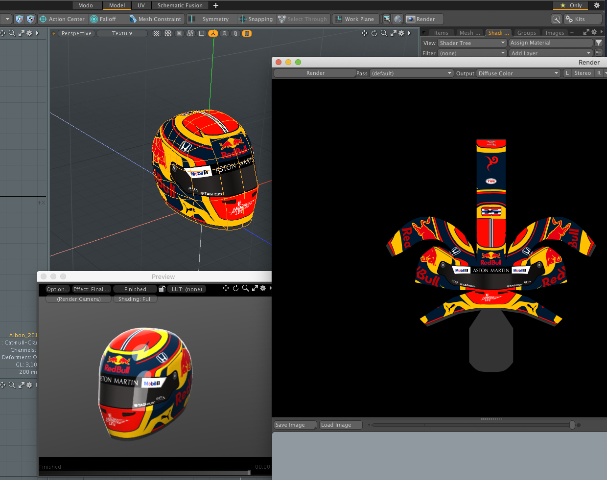Viewport: 607px width, 480px height.
Task: Click Load Image button
Action: 341,425
